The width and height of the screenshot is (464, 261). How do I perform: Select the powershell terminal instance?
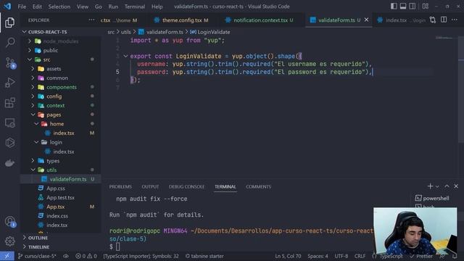click(x=432, y=198)
